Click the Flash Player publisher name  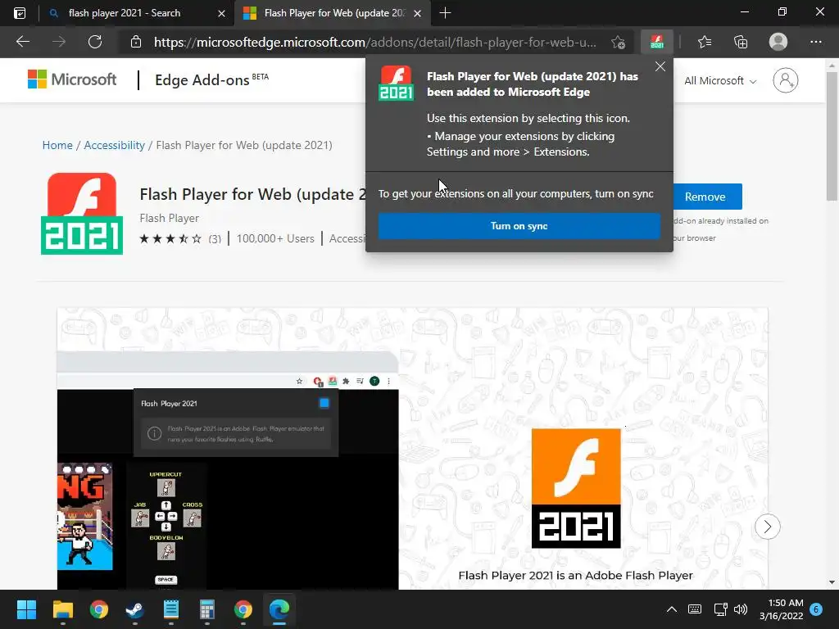pos(169,218)
